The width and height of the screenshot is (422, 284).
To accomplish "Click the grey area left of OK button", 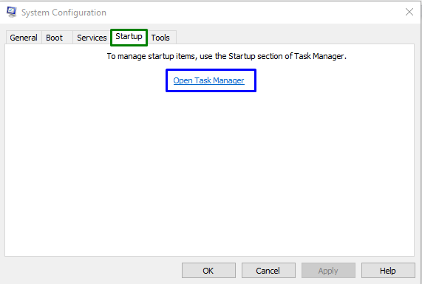I will tap(93, 270).
